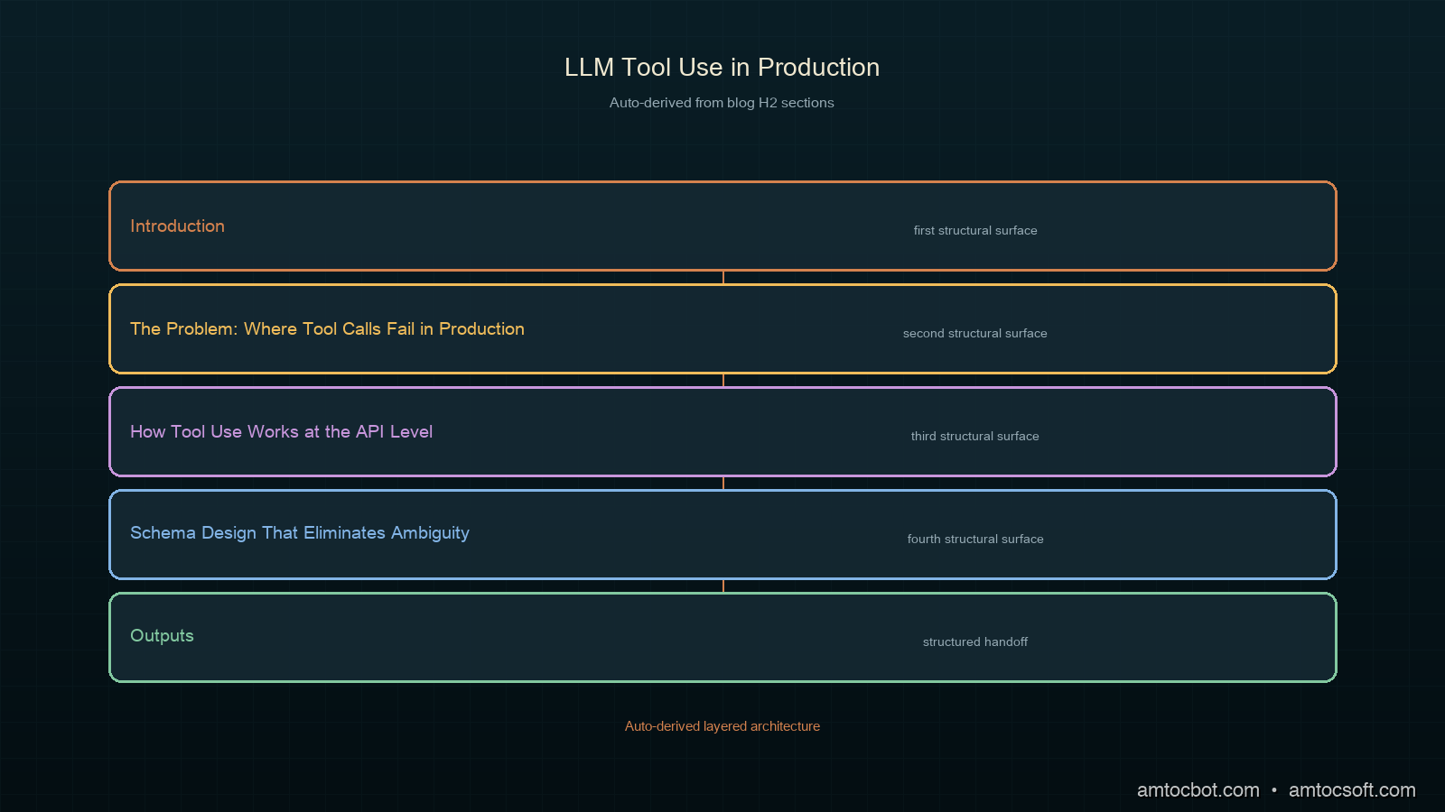1445x812 pixels.
Task: Click 'second structural surface' caption
Action: [975, 334]
